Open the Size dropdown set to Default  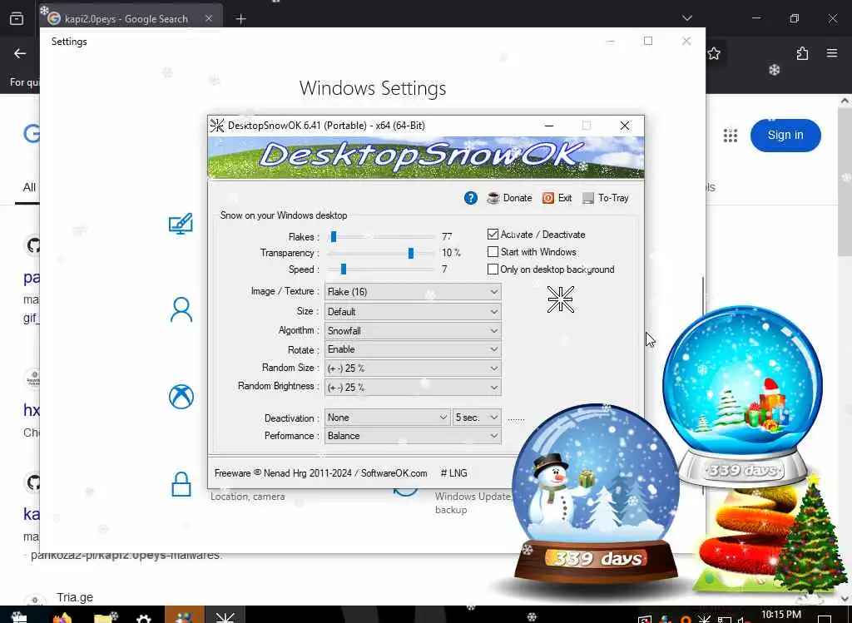point(413,312)
